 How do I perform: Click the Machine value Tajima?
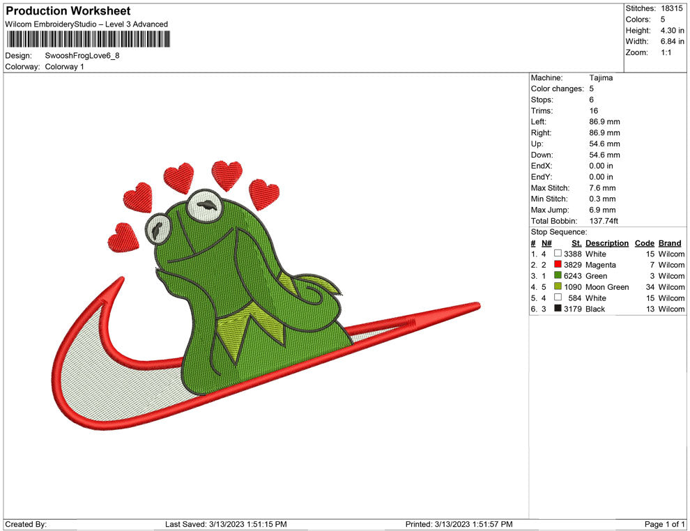point(601,77)
